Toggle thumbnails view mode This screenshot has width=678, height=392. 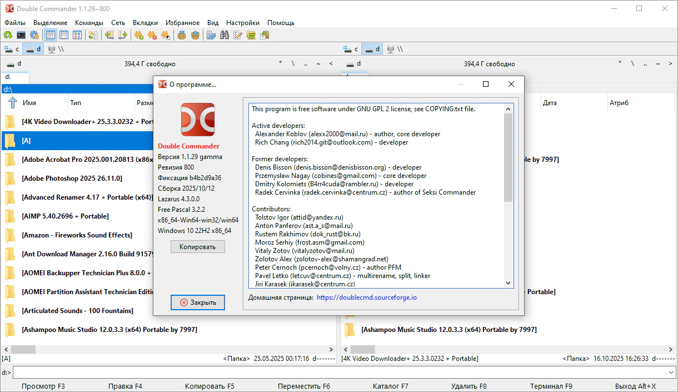coord(77,35)
